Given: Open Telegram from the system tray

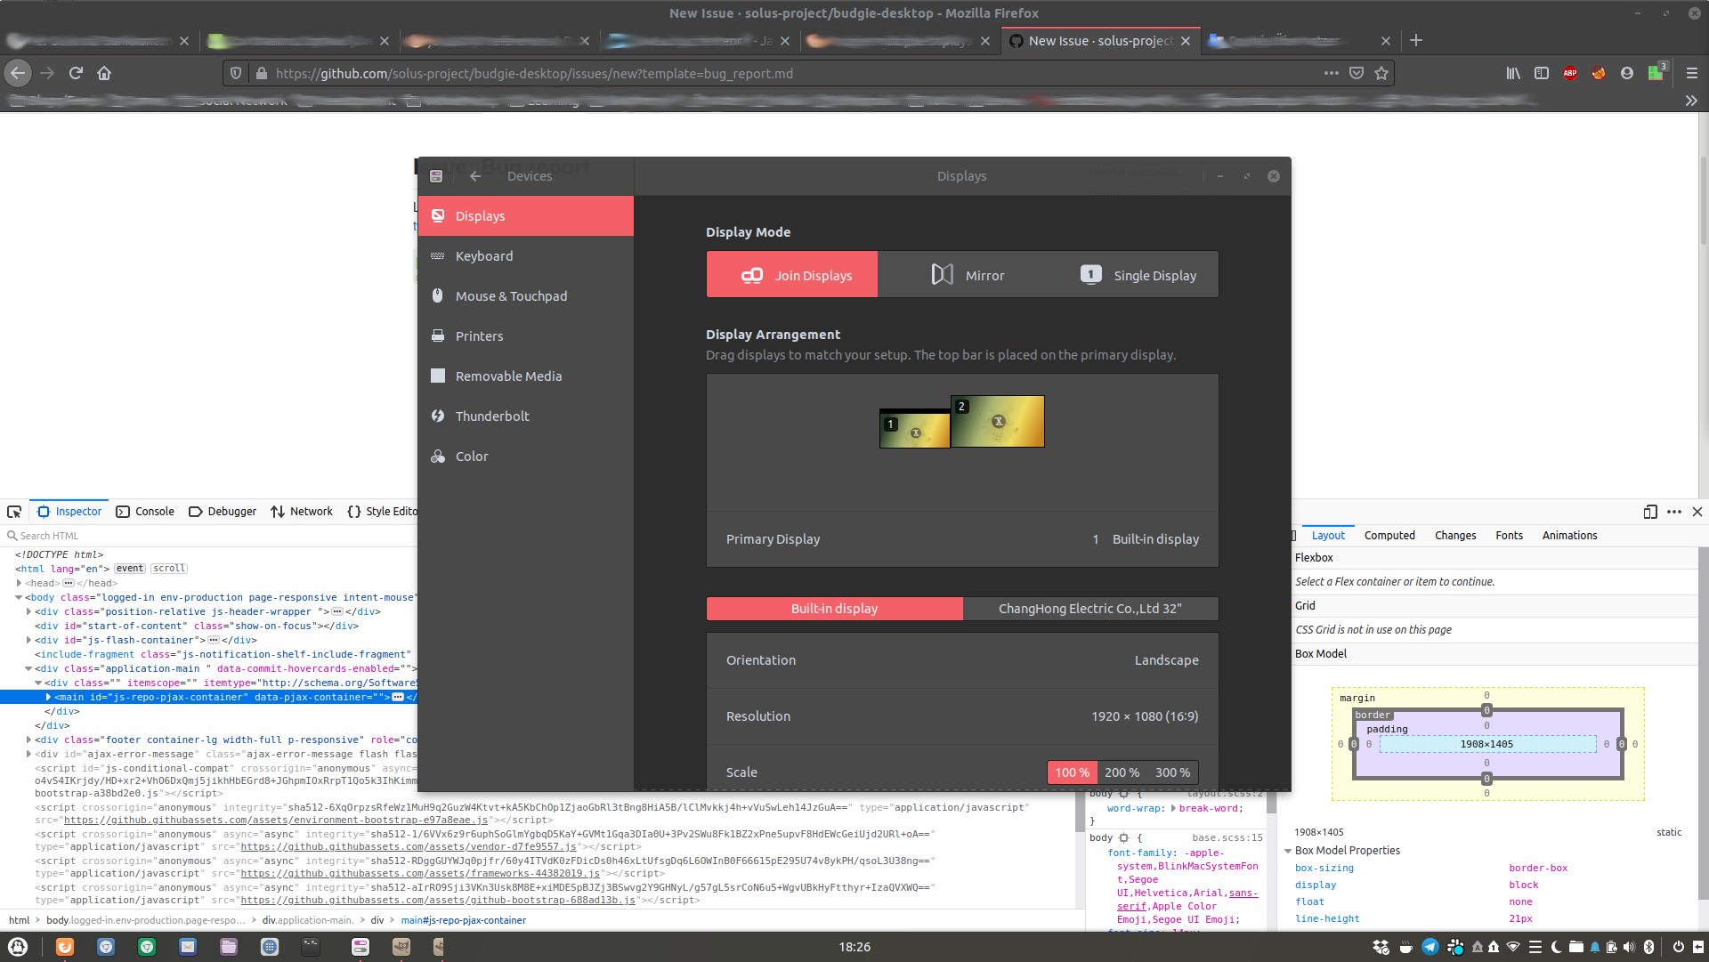Looking at the screenshot, I should (x=1430, y=947).
